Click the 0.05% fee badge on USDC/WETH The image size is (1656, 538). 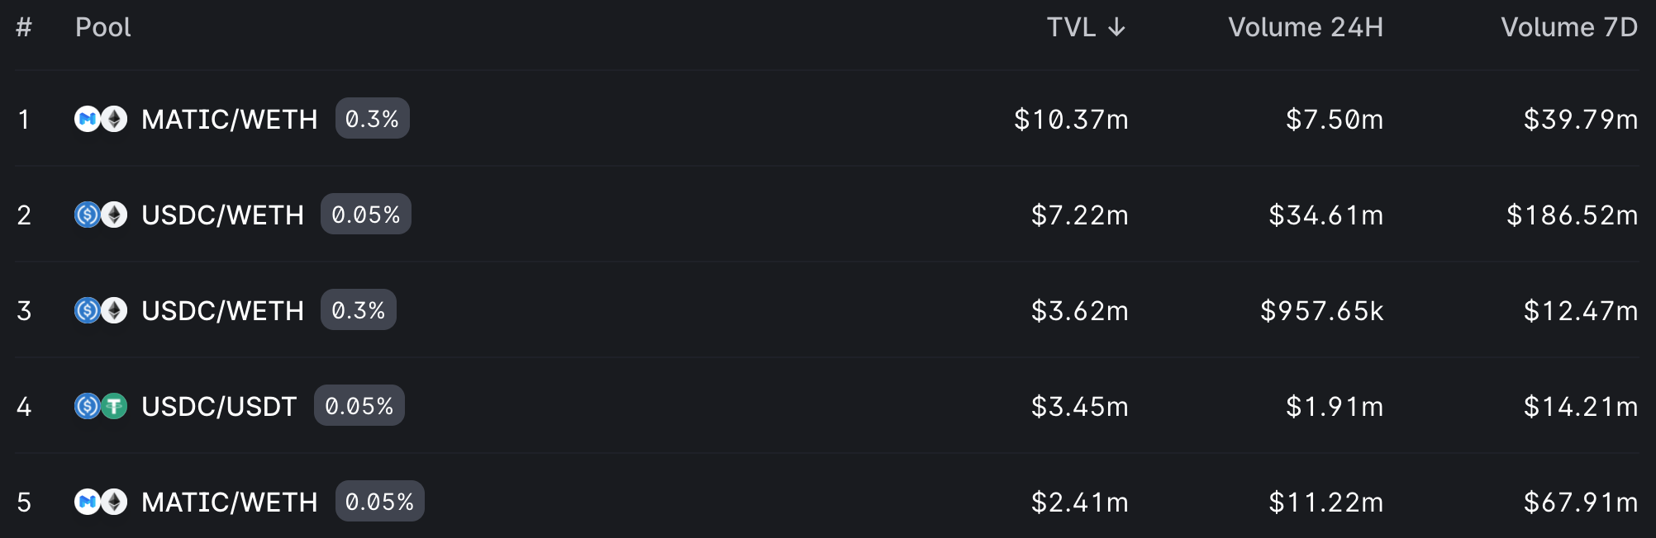pyautogui.click(x=366, y=215)
